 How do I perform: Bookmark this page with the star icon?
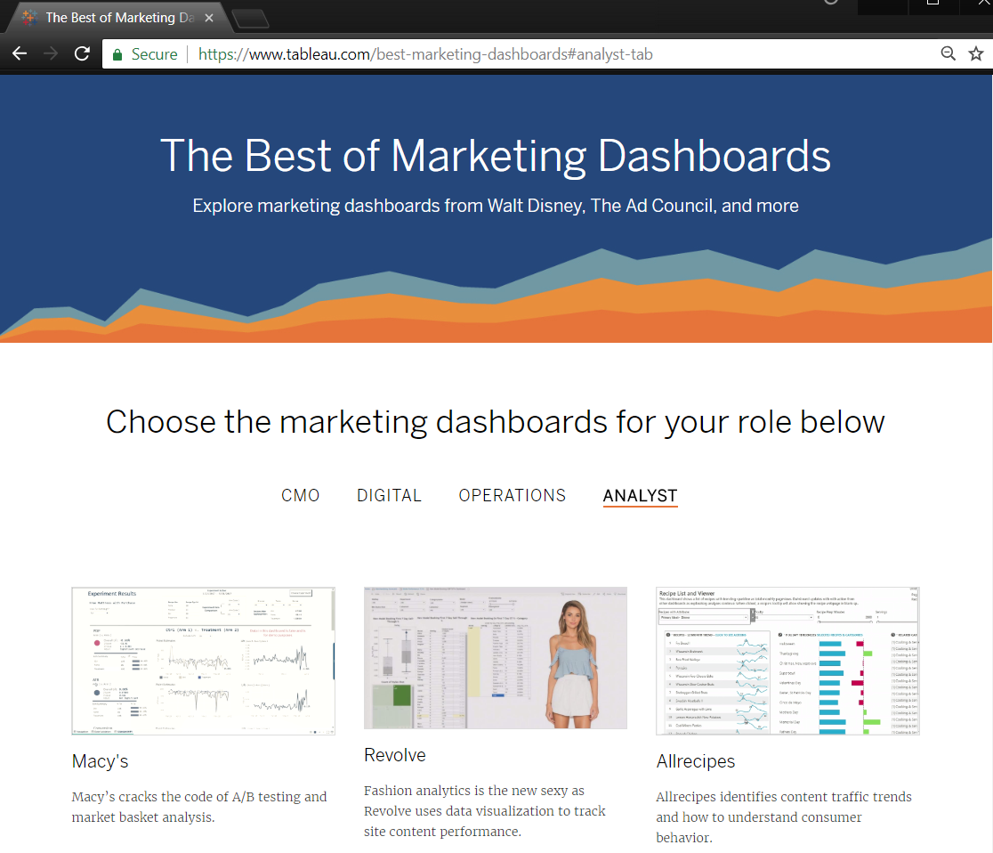point(976,53)
